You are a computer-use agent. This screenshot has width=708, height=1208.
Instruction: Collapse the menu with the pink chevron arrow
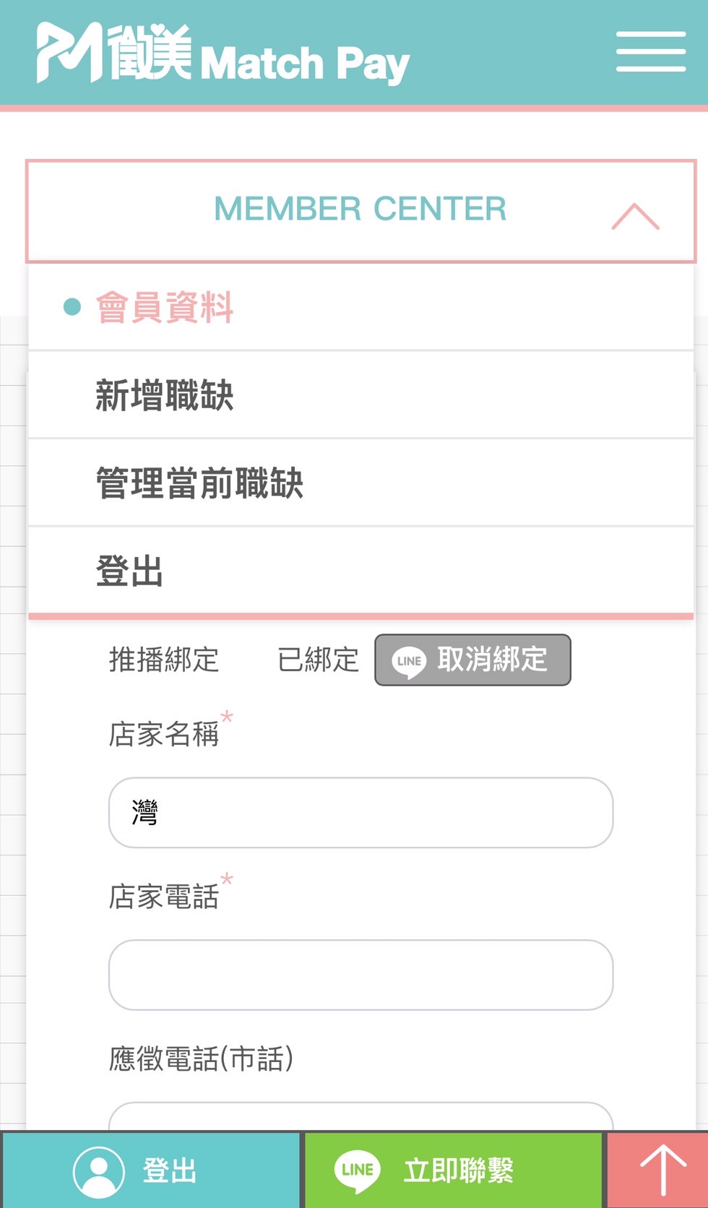point(635,216)
